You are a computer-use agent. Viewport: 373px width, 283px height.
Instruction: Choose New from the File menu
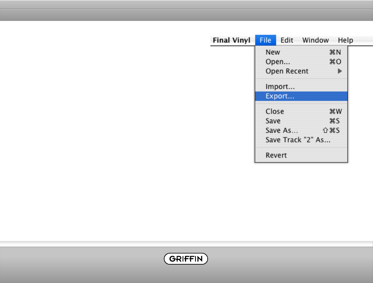point(301,52)
